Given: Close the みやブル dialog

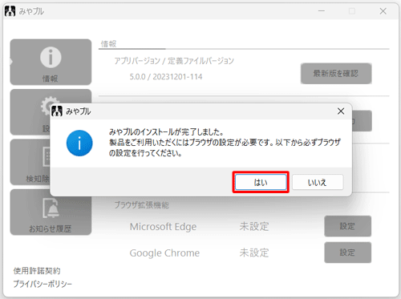Looking at the screenshot, I should tap(341, 111).
